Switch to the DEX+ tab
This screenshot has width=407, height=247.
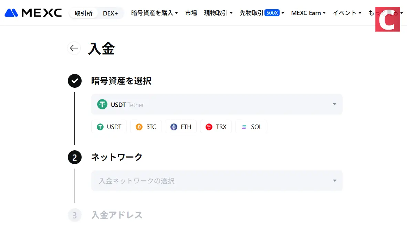pyautogui.click(x=110, y=13)
